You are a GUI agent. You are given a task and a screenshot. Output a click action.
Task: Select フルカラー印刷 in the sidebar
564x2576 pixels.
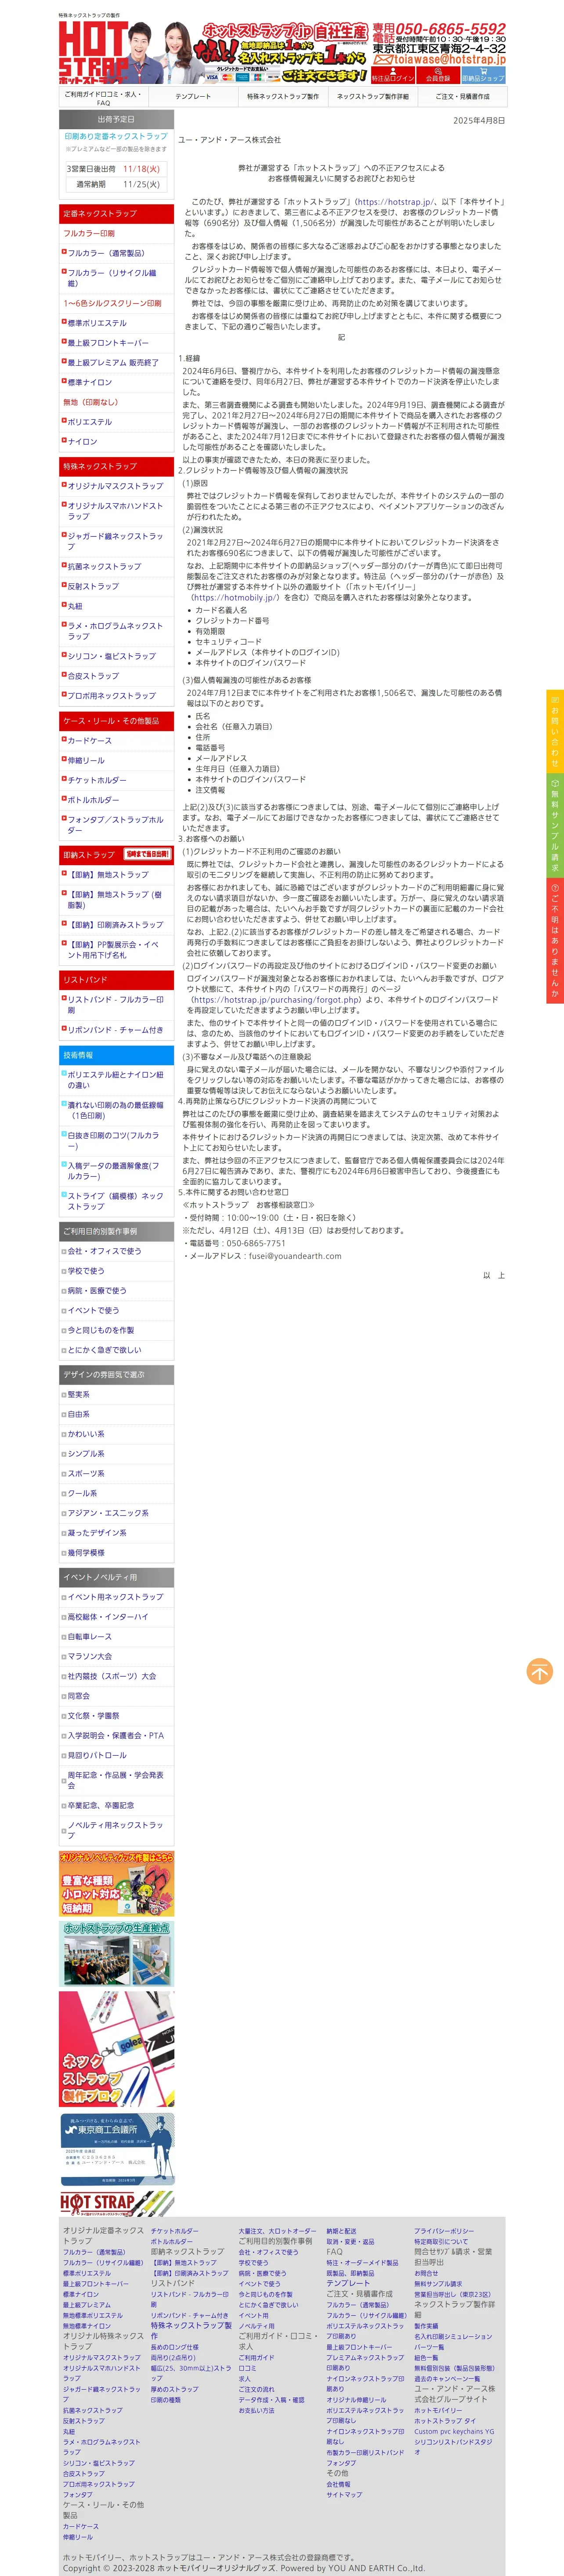[89, 233]
